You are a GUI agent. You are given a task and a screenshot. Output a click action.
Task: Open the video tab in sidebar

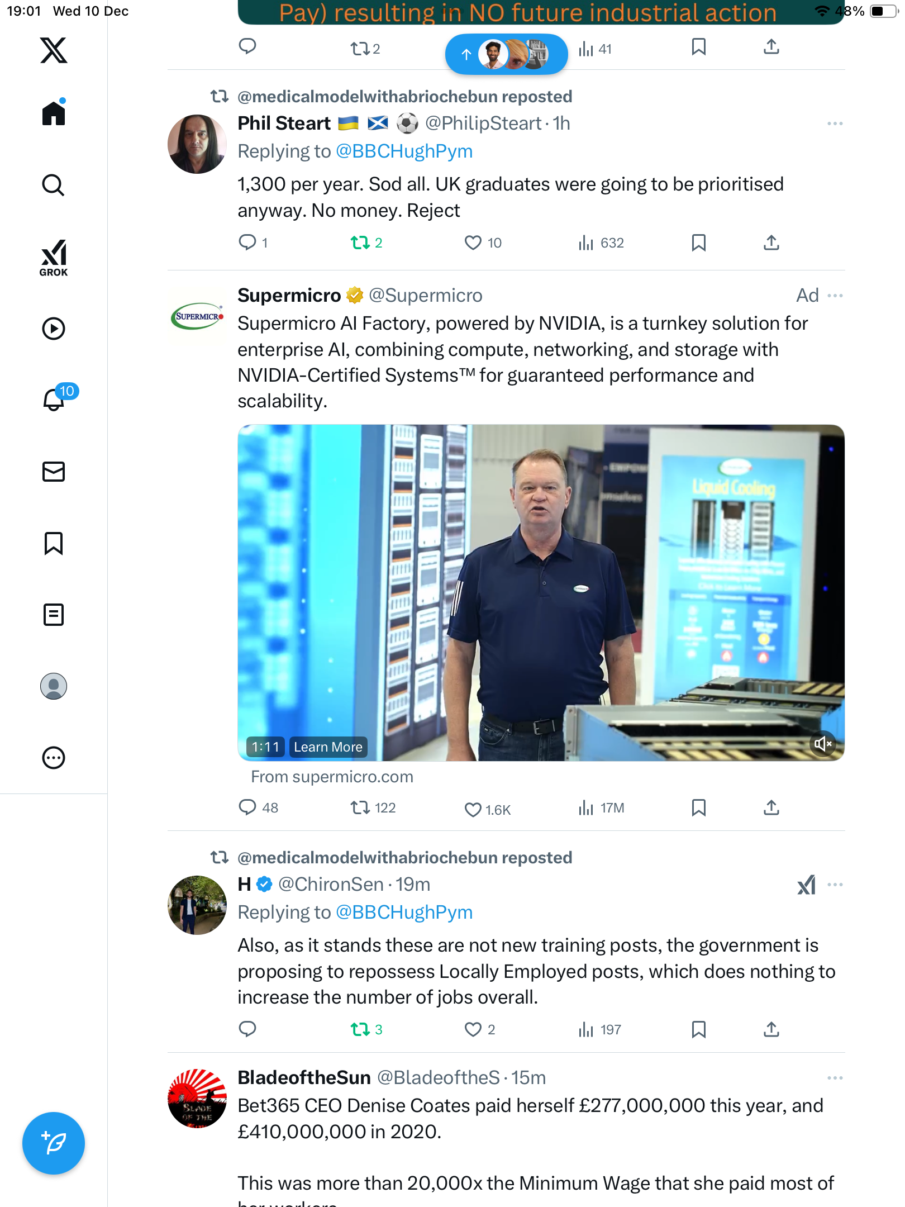click(54, 329)
